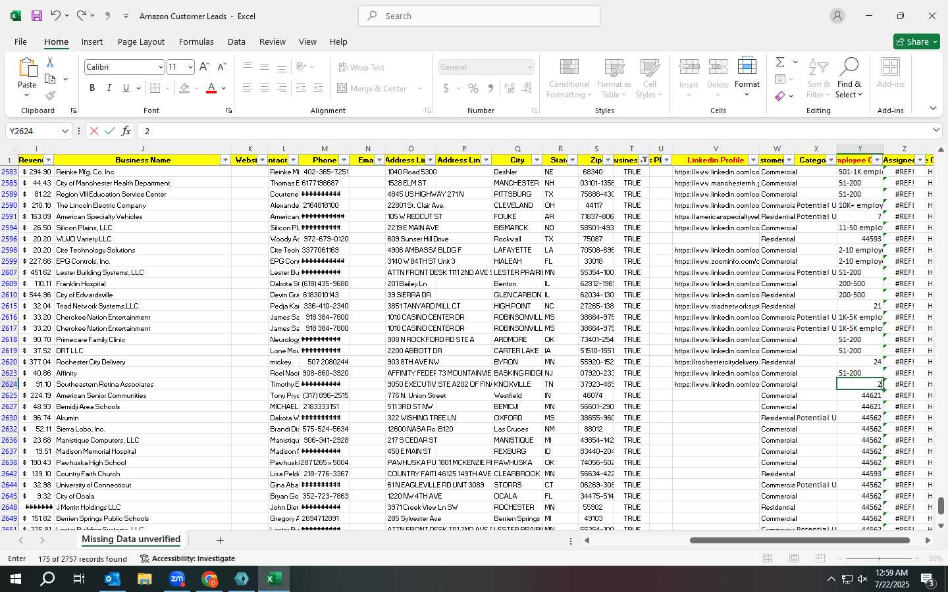Click the Increase Indent icon
Image resolution: width=948 pixels, height=592 pixels.
pyautogui.click(x=318, y=88)
